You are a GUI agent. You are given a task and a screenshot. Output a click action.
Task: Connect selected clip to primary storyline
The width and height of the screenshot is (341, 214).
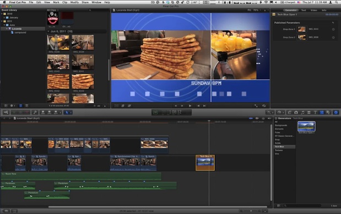coord(43,112)
